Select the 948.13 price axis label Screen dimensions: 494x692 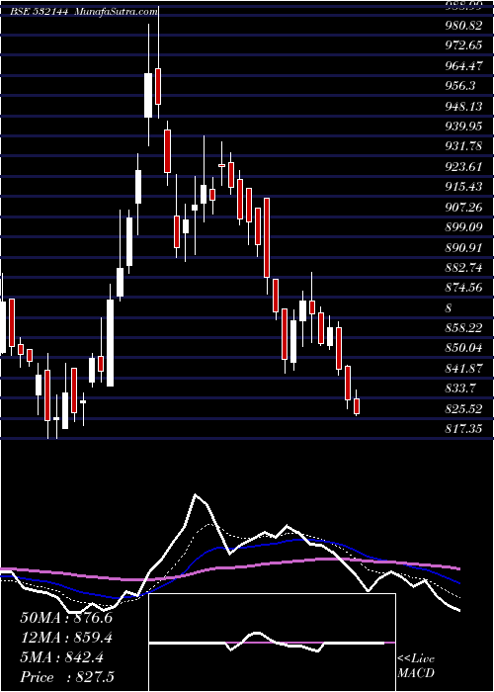point(463,107)
